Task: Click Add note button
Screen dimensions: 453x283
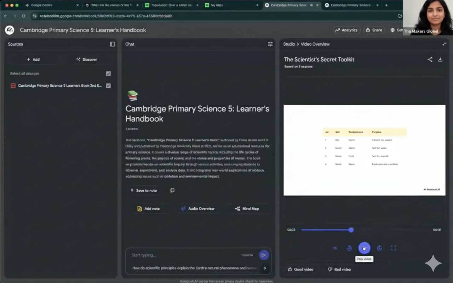Action: click(148, 209)
